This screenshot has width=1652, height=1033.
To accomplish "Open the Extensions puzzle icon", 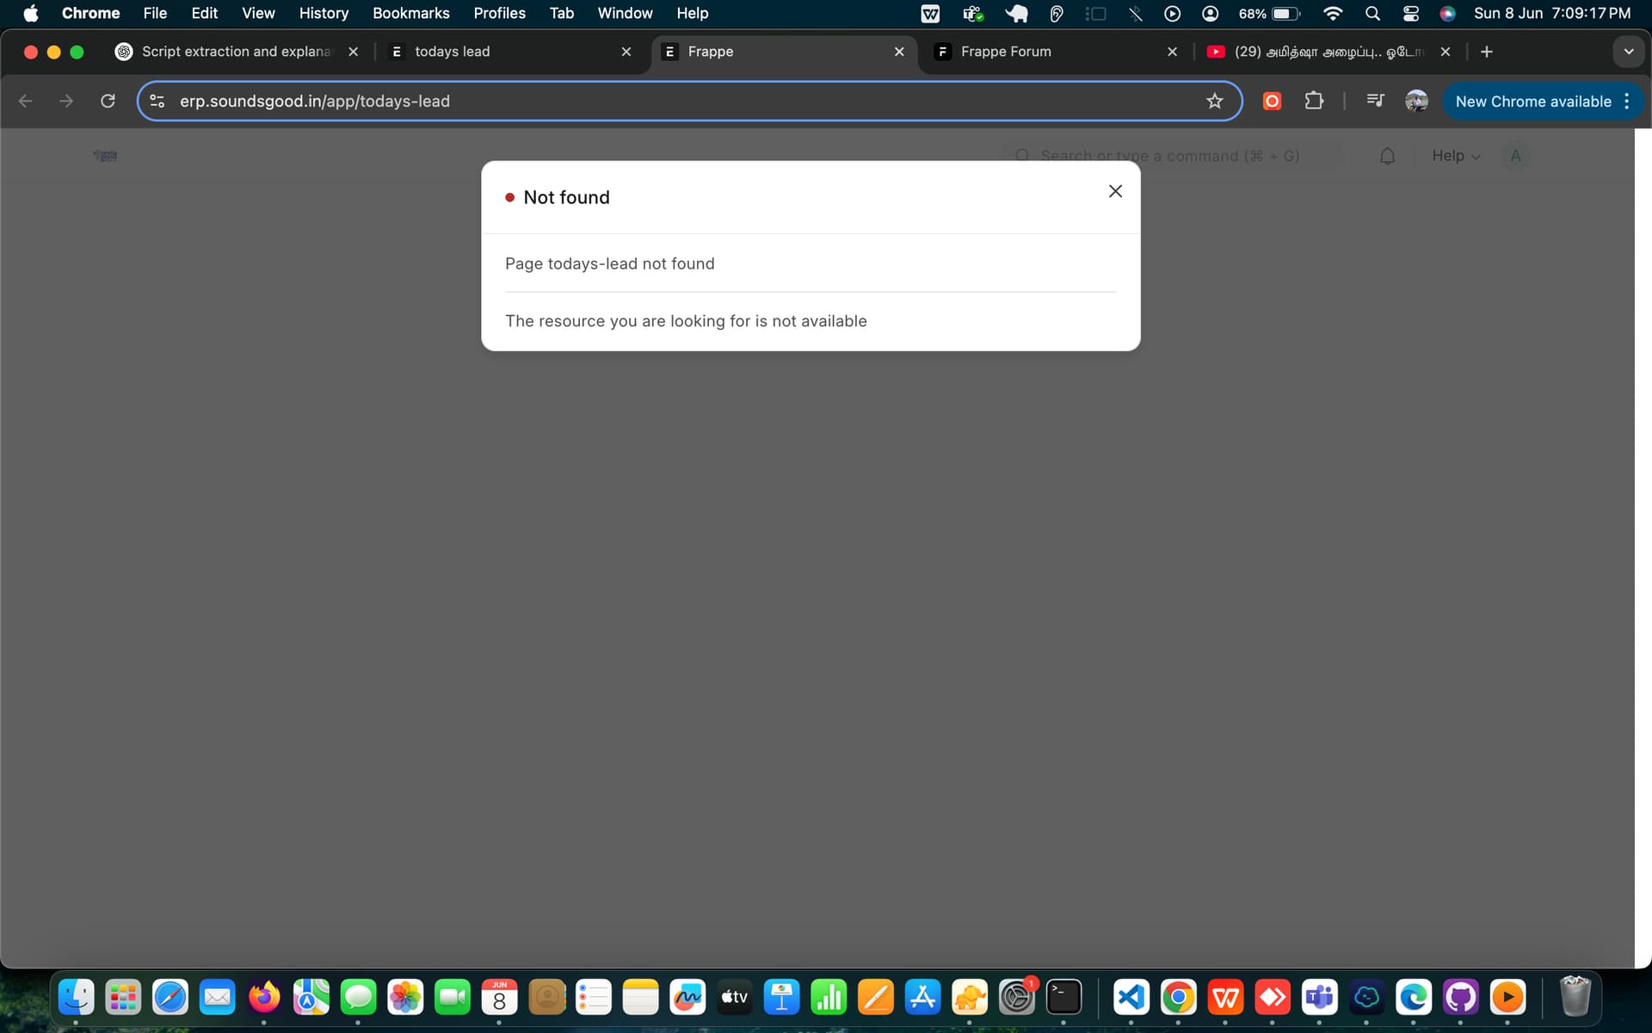I will (1313, 101).
